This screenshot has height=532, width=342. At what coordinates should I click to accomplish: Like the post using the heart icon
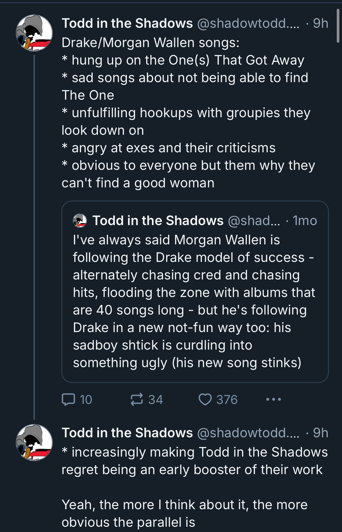pyautogui.click(x=205, y=400)
